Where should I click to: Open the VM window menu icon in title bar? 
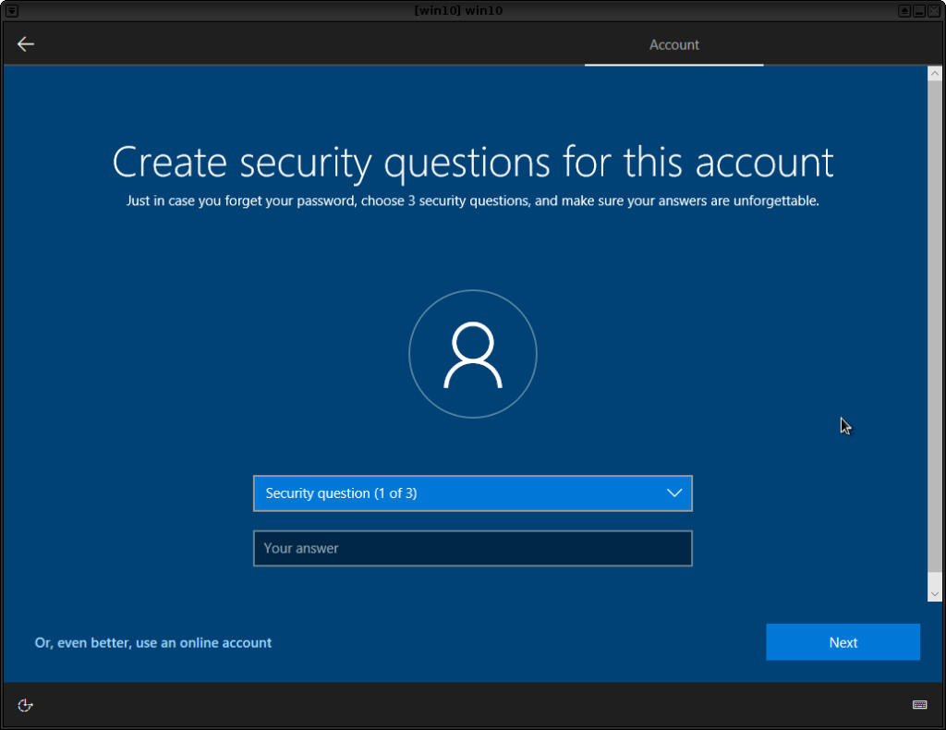[11, 11]
